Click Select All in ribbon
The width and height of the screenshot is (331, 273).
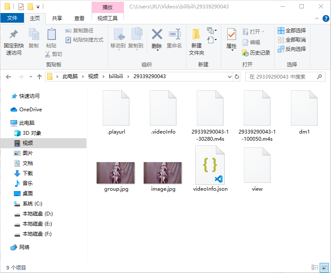click(x=292, y=30)
